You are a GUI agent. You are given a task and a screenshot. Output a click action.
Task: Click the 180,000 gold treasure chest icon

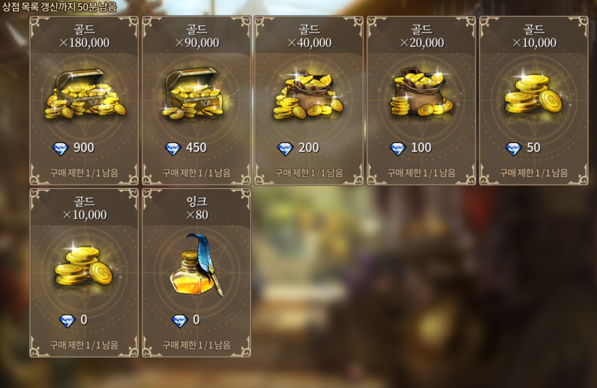pyautogui.click(x=85, y=94)
